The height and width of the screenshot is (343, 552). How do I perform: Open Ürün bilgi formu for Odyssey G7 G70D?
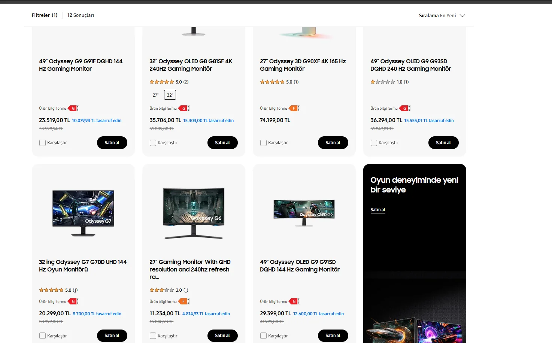tap(52, 302)
